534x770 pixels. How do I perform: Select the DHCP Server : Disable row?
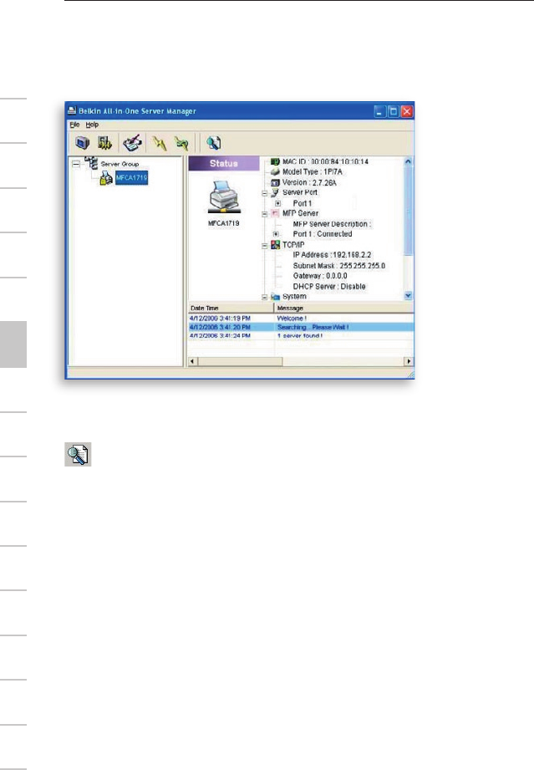(329, 286)
